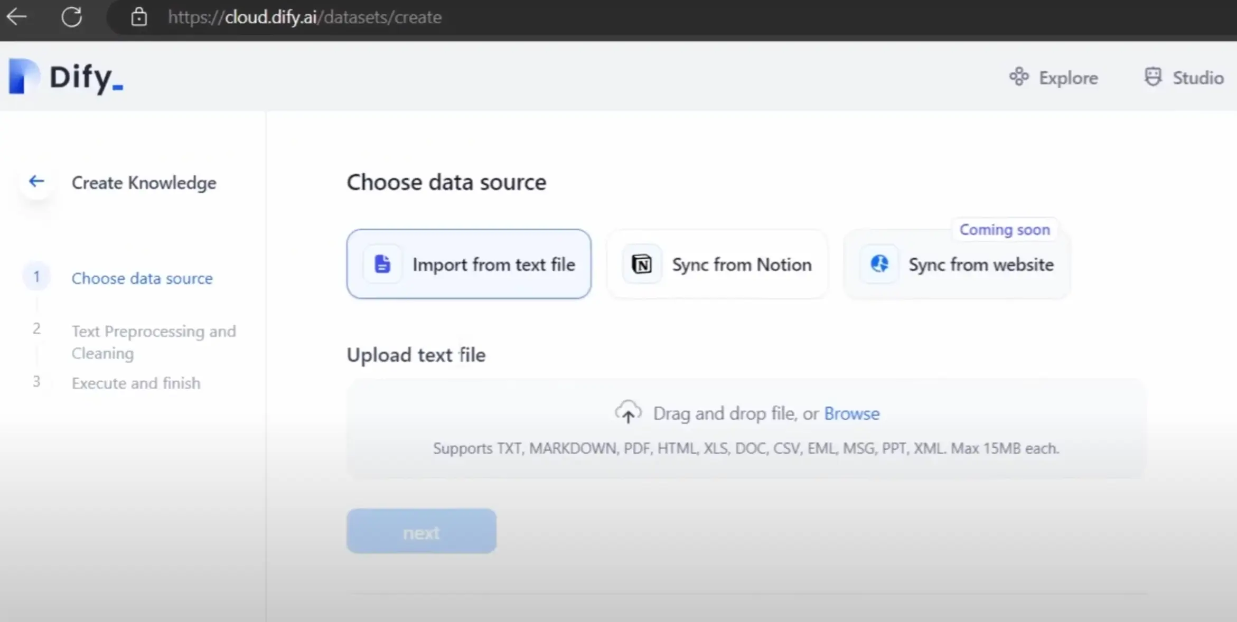Click the browser back arrow

point(17,17)
